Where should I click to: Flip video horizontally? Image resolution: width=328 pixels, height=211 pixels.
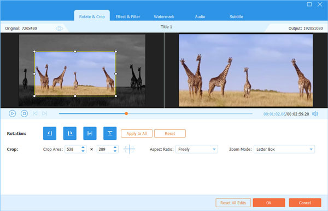point(90,133)
